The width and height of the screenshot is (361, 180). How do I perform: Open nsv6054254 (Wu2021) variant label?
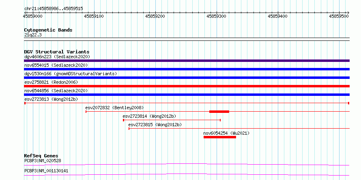(x=226, y=133)
